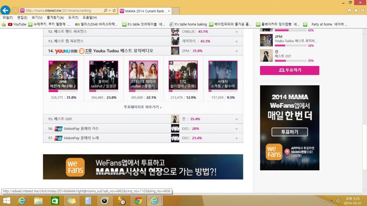This screenshot has width=367, height=206.
Task: Click 투표하기 button in WeFans ad
Action: [290, 132]
